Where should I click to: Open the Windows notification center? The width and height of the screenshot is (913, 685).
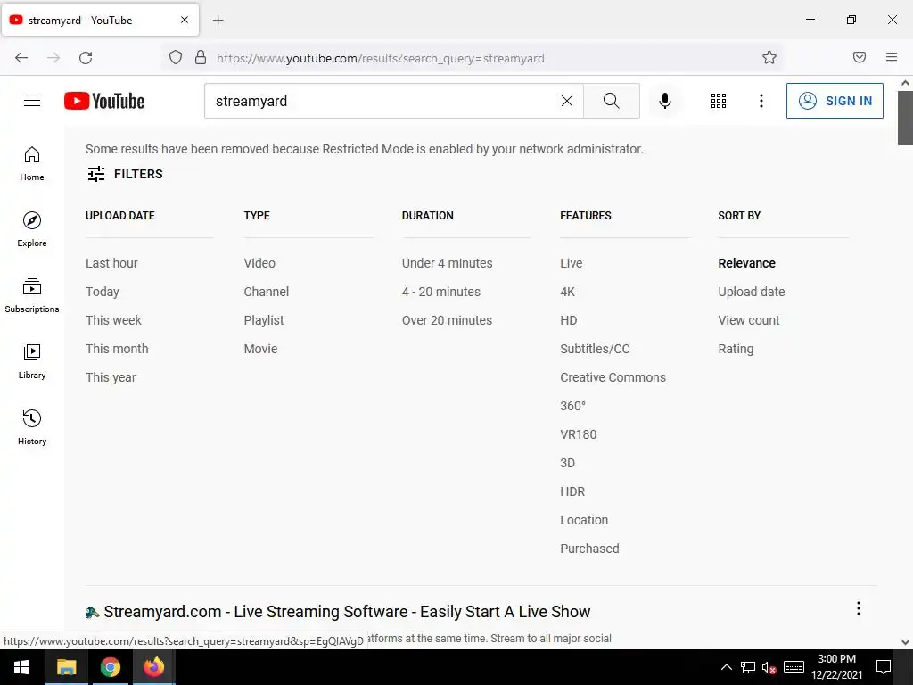[884, 667]
